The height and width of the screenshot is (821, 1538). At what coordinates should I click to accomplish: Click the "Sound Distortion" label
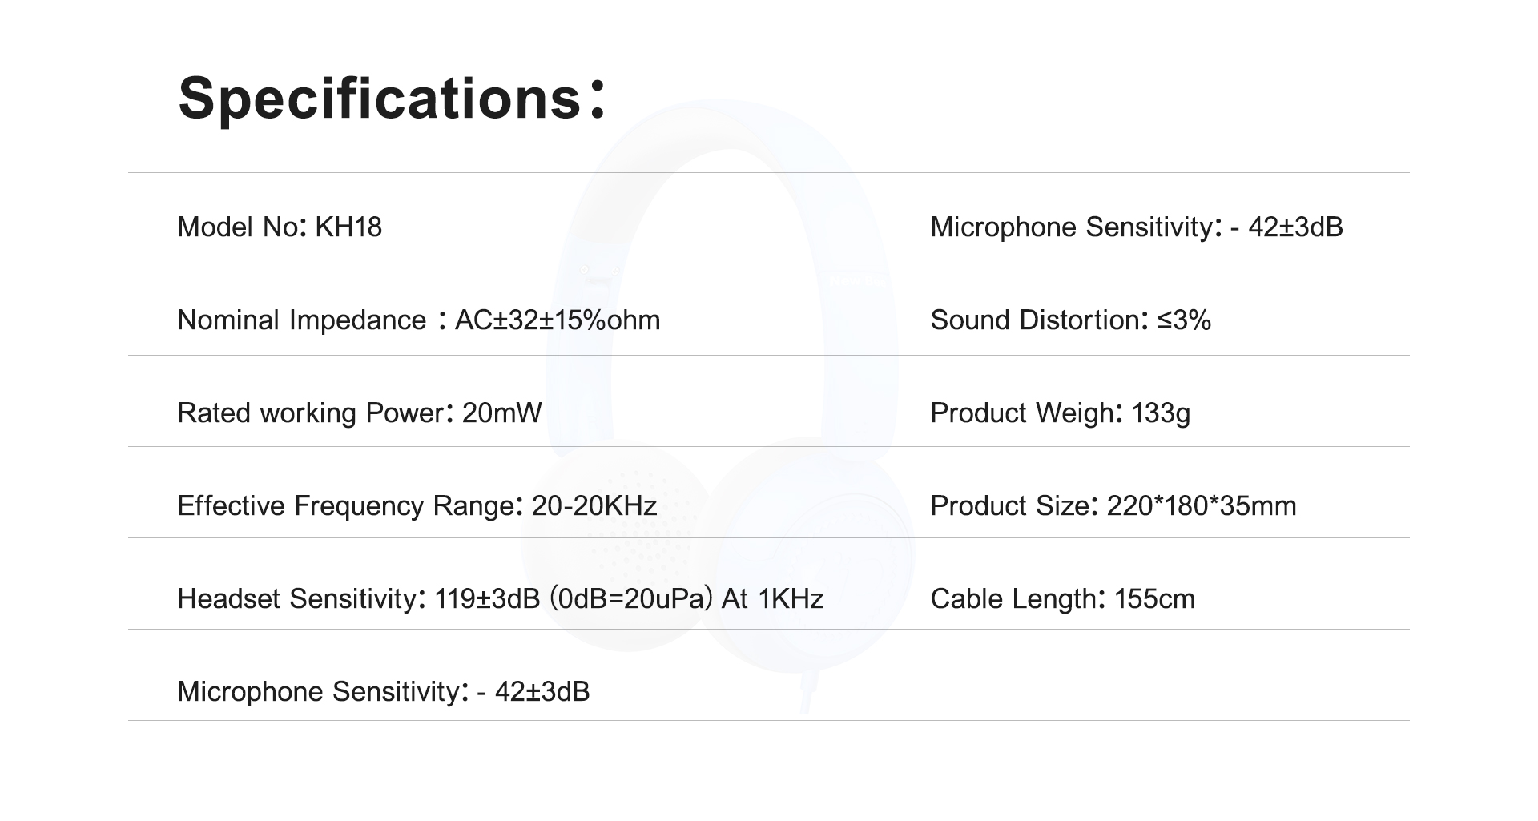(x=1035, y=320)
